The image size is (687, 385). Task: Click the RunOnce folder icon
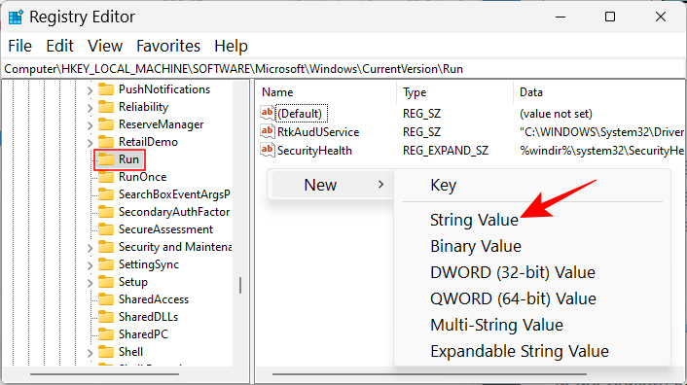tap(106, 177)
